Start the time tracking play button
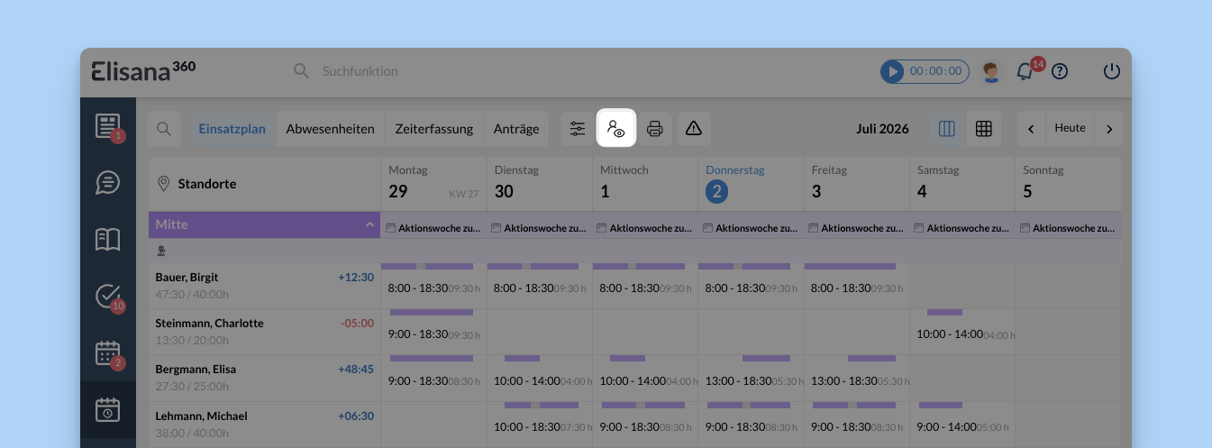The height and width of the screenshot is (448, 1212). (x=893, y=71)
